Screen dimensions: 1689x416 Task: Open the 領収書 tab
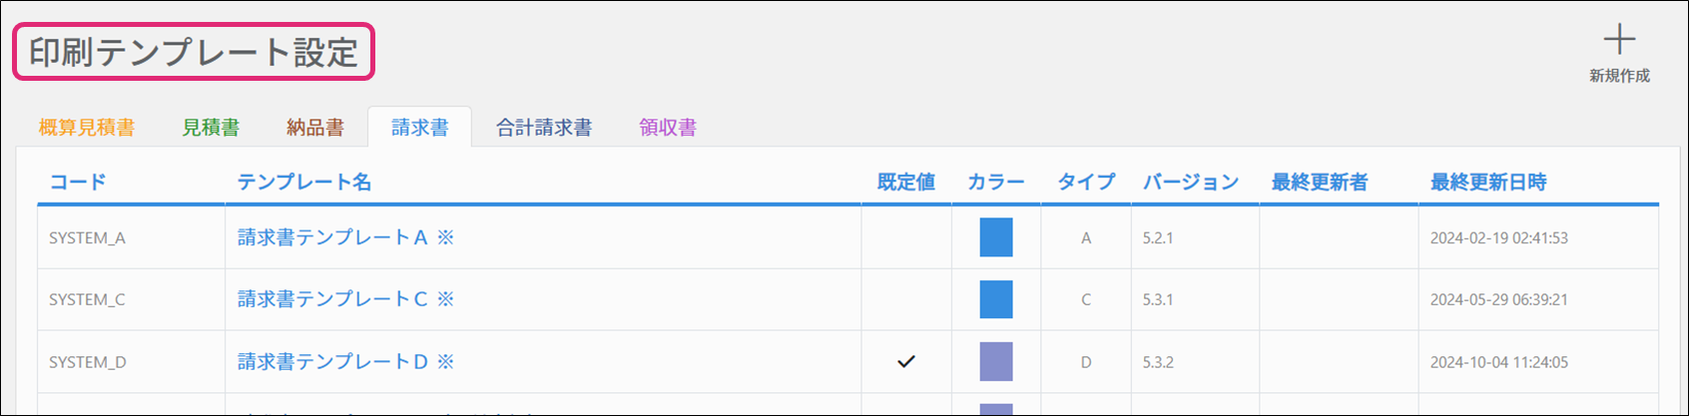tap(668, 128)
